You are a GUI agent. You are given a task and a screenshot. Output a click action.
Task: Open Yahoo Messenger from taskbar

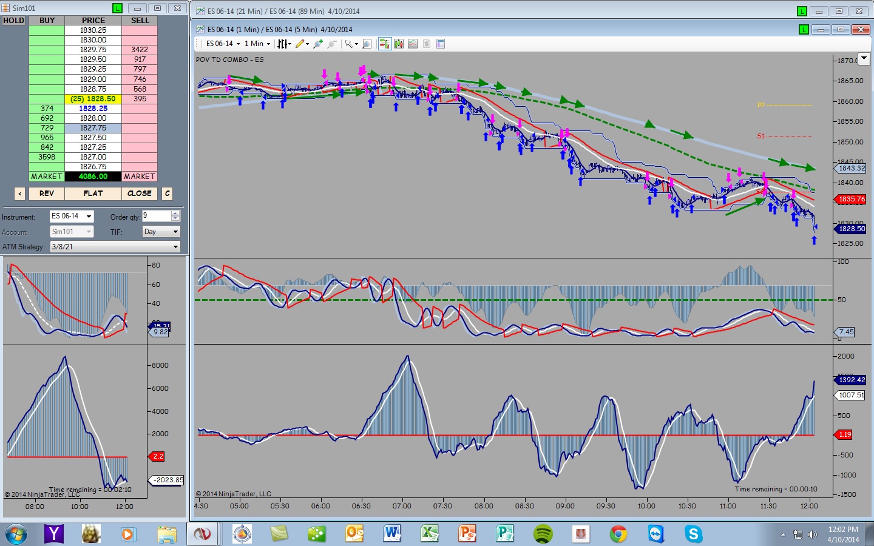tap(54, 534)
